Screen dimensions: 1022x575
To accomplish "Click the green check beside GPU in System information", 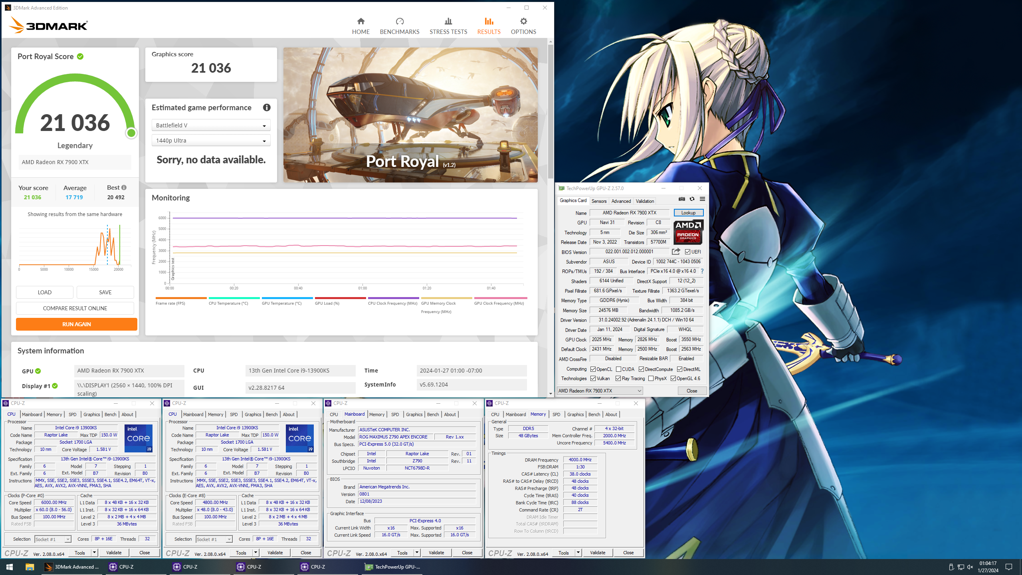I will (38, 371).
